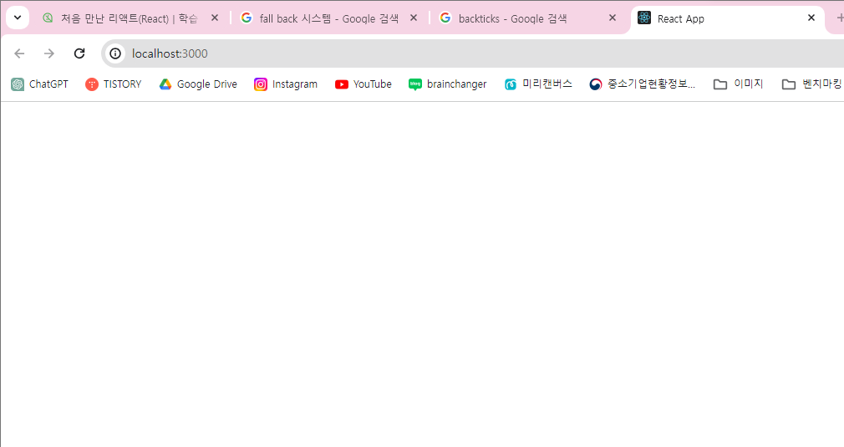Open the 중소기업현황정보 bookmark
Image resolution: width=844 pixels, height=447 pixels.
(642, 84)
